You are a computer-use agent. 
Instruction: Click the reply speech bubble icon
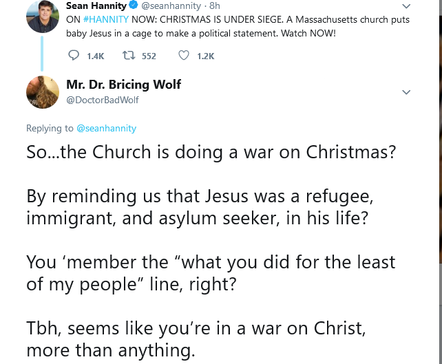click(x=74, y=56)
